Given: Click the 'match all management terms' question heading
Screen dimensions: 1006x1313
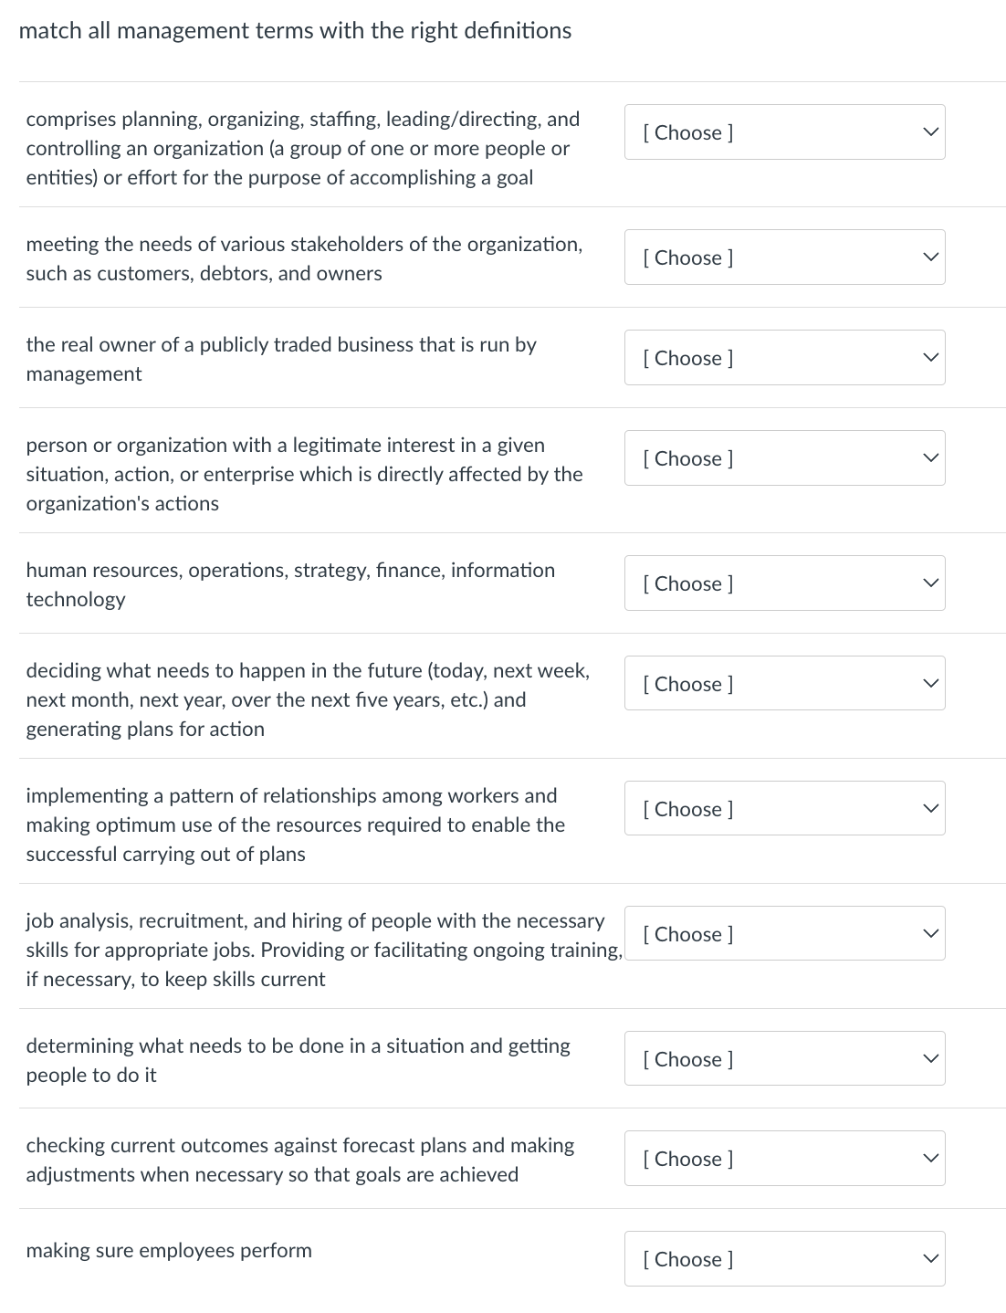Looking at the screenshot, I should click(295, 31).
